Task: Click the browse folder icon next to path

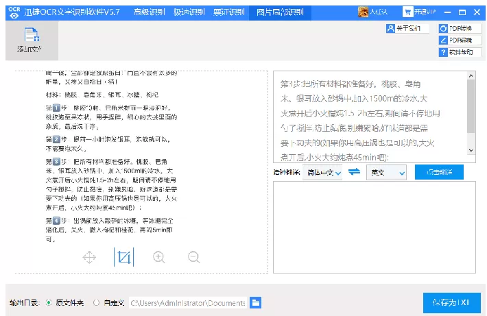Action: (x=256, y=302)
